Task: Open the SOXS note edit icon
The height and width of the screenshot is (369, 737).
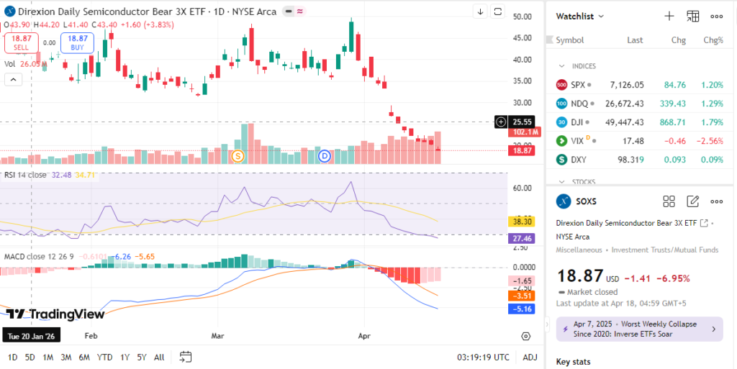Action: coord(693,201)
